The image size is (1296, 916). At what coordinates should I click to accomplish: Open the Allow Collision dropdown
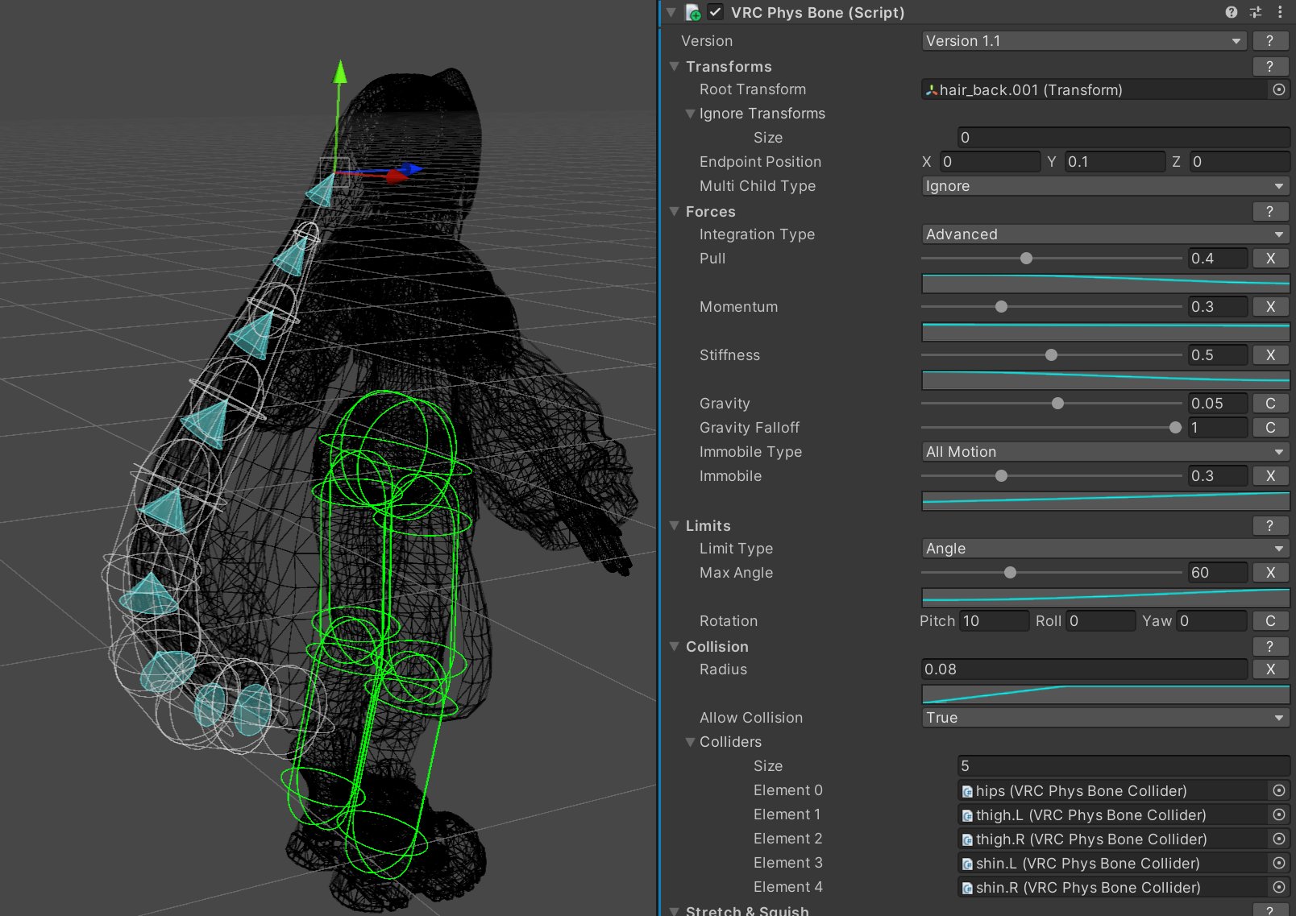pyautogui.click(x=1105, y=718)
